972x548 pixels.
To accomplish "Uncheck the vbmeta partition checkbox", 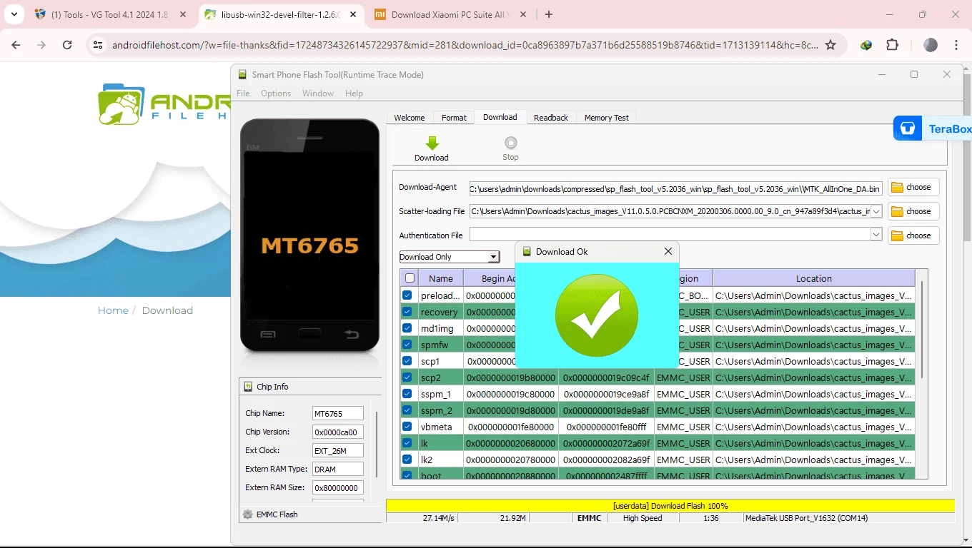I will coord(407,427).
